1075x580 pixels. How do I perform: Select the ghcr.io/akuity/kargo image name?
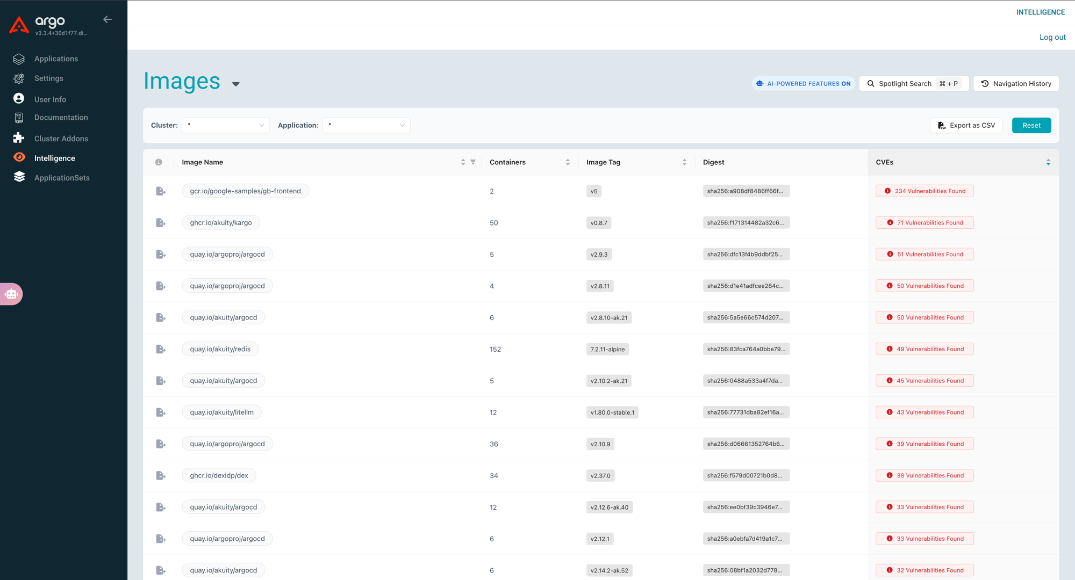221,223
